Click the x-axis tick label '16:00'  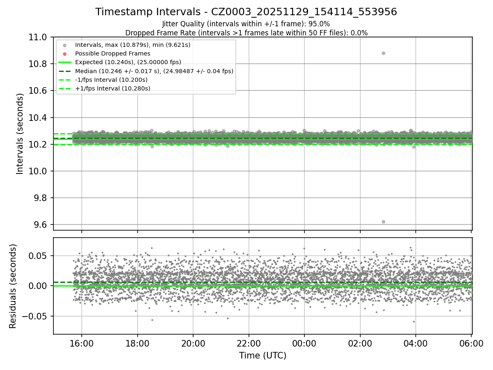coord(81,343)
